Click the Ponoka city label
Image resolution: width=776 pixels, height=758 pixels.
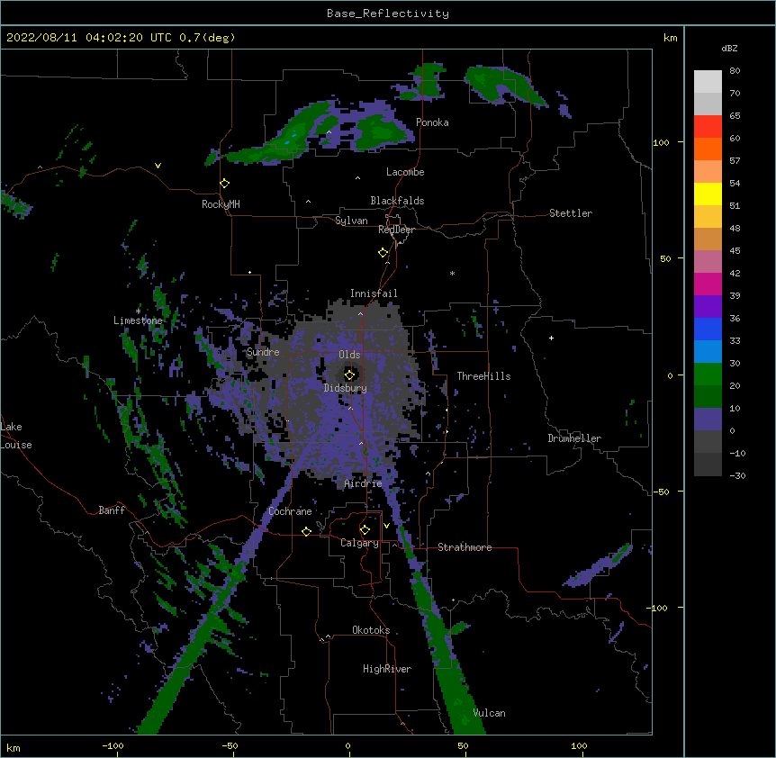[x=432, y=122]
